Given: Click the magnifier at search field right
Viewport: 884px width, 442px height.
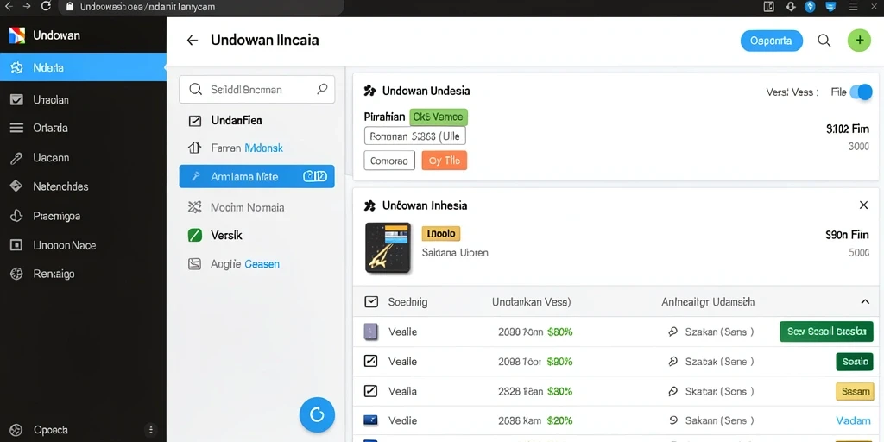Looking at the screenshot, I should (x=323, y=89).
